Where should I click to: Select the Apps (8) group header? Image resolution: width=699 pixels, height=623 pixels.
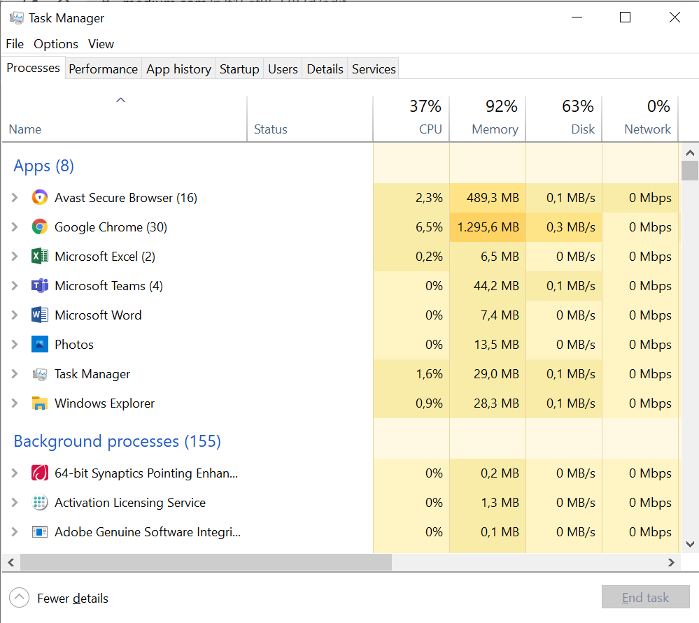(x=43, y=166)
